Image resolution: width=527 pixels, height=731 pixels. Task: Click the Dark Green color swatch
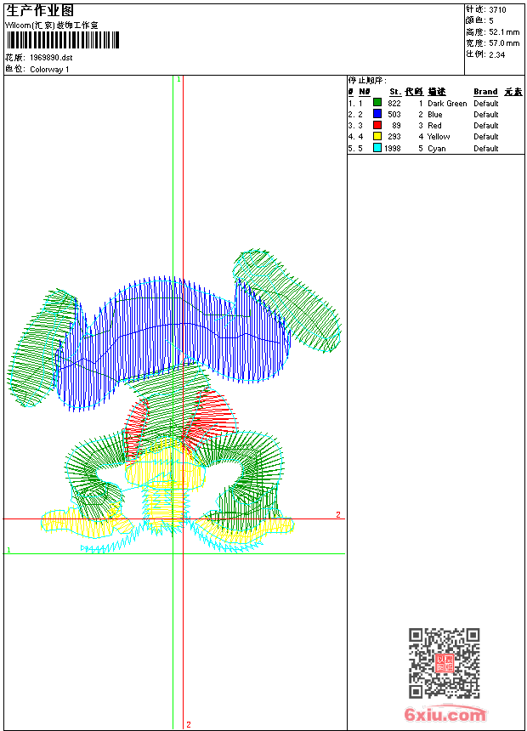click(377, 102)
